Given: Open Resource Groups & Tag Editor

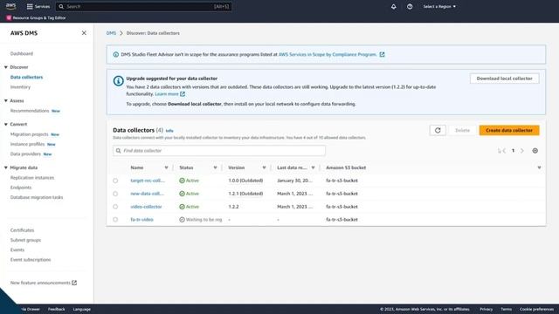Looking at the screenshot, I should (x=36, y=17).
